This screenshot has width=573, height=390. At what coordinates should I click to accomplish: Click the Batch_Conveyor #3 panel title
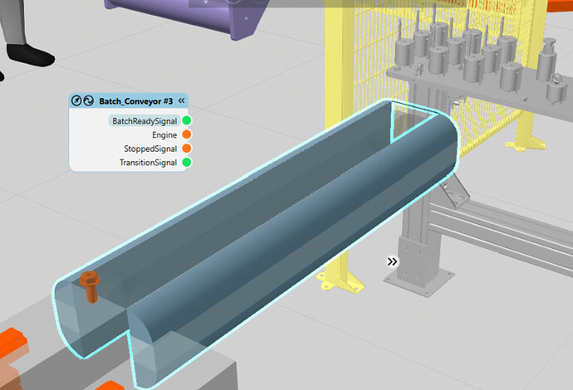[135, 101]
